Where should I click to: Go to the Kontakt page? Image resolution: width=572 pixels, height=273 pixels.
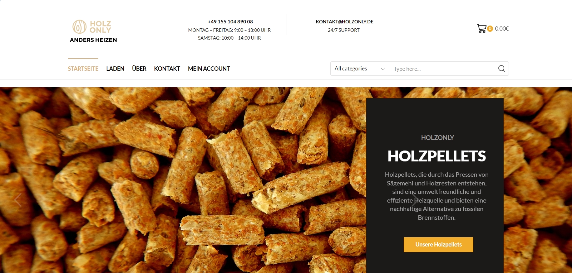point(167,69)
